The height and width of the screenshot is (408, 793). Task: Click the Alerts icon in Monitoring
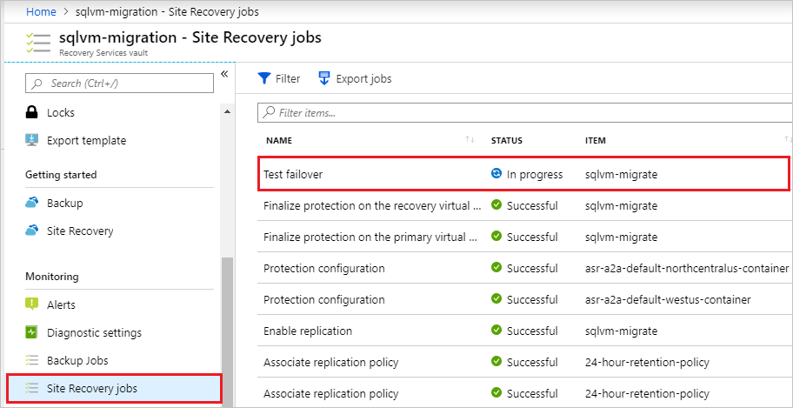pyautogui.click(x=32, y=304)
